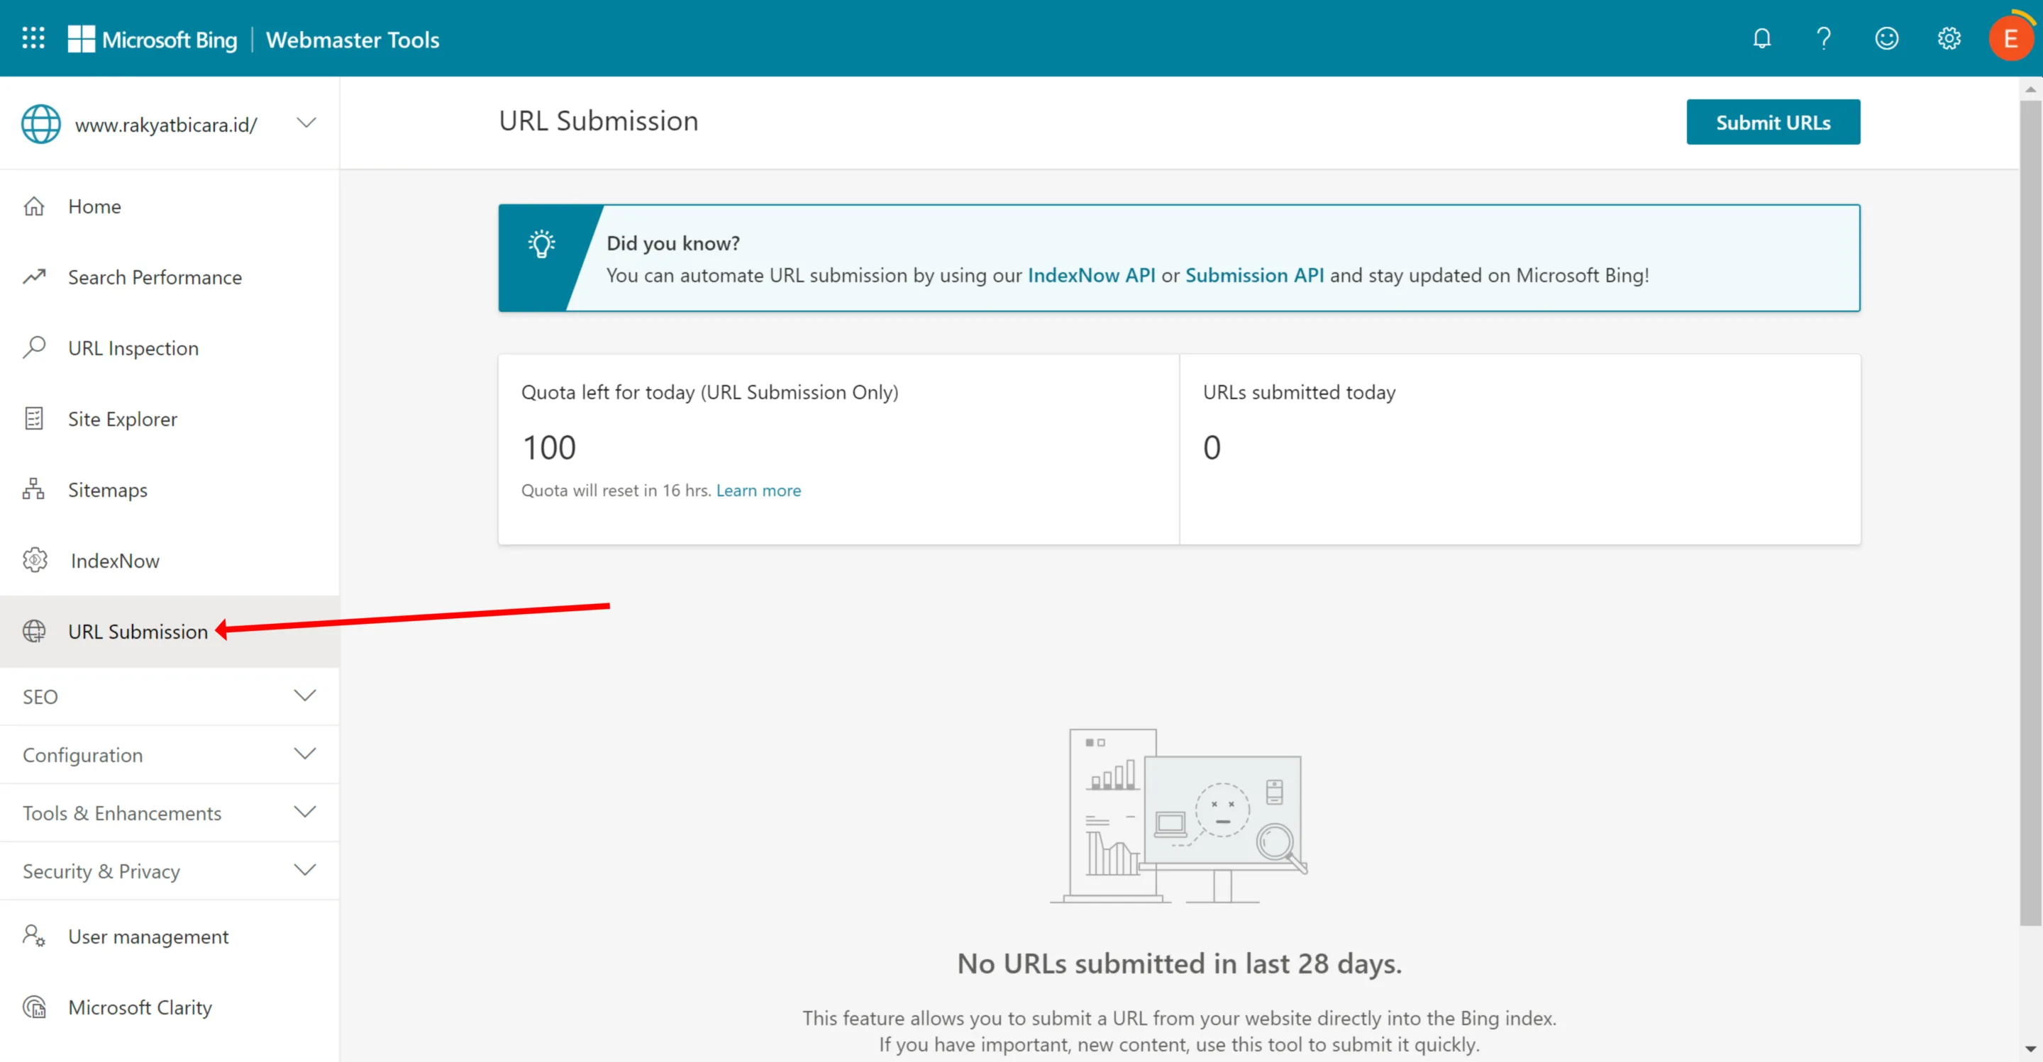The width and height of the screenshot is (2043, 1062).
Task: Click the URL Submission globe icon
Action: click(x=34, y=631)
